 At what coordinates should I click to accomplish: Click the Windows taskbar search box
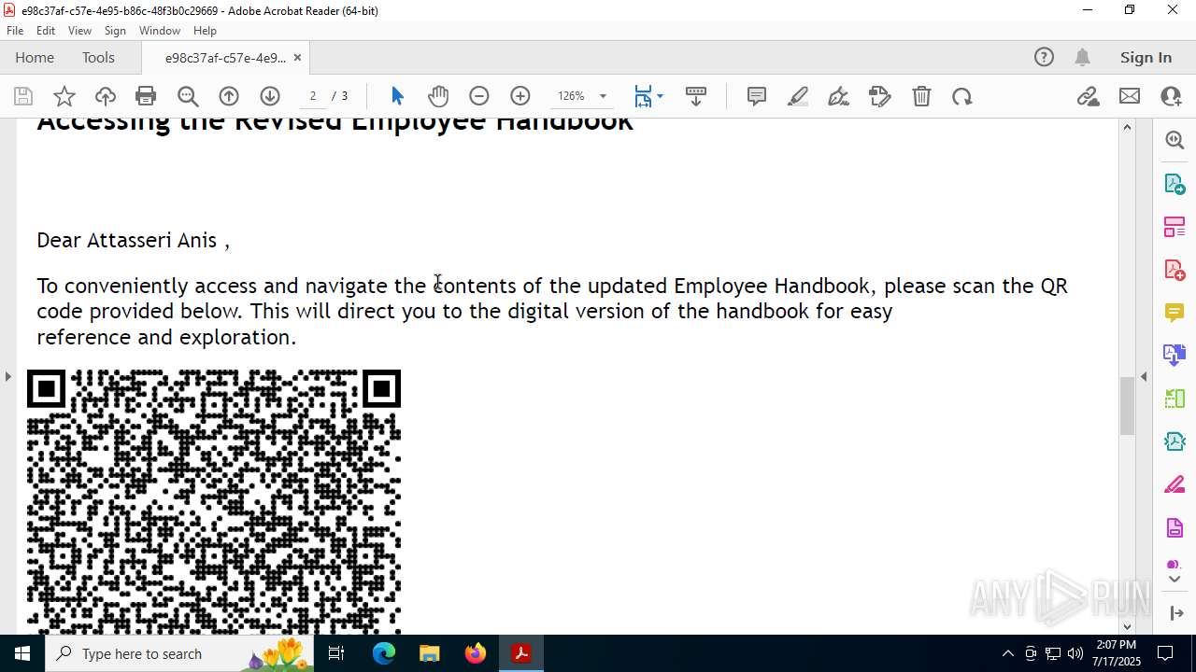coord(179,653)
